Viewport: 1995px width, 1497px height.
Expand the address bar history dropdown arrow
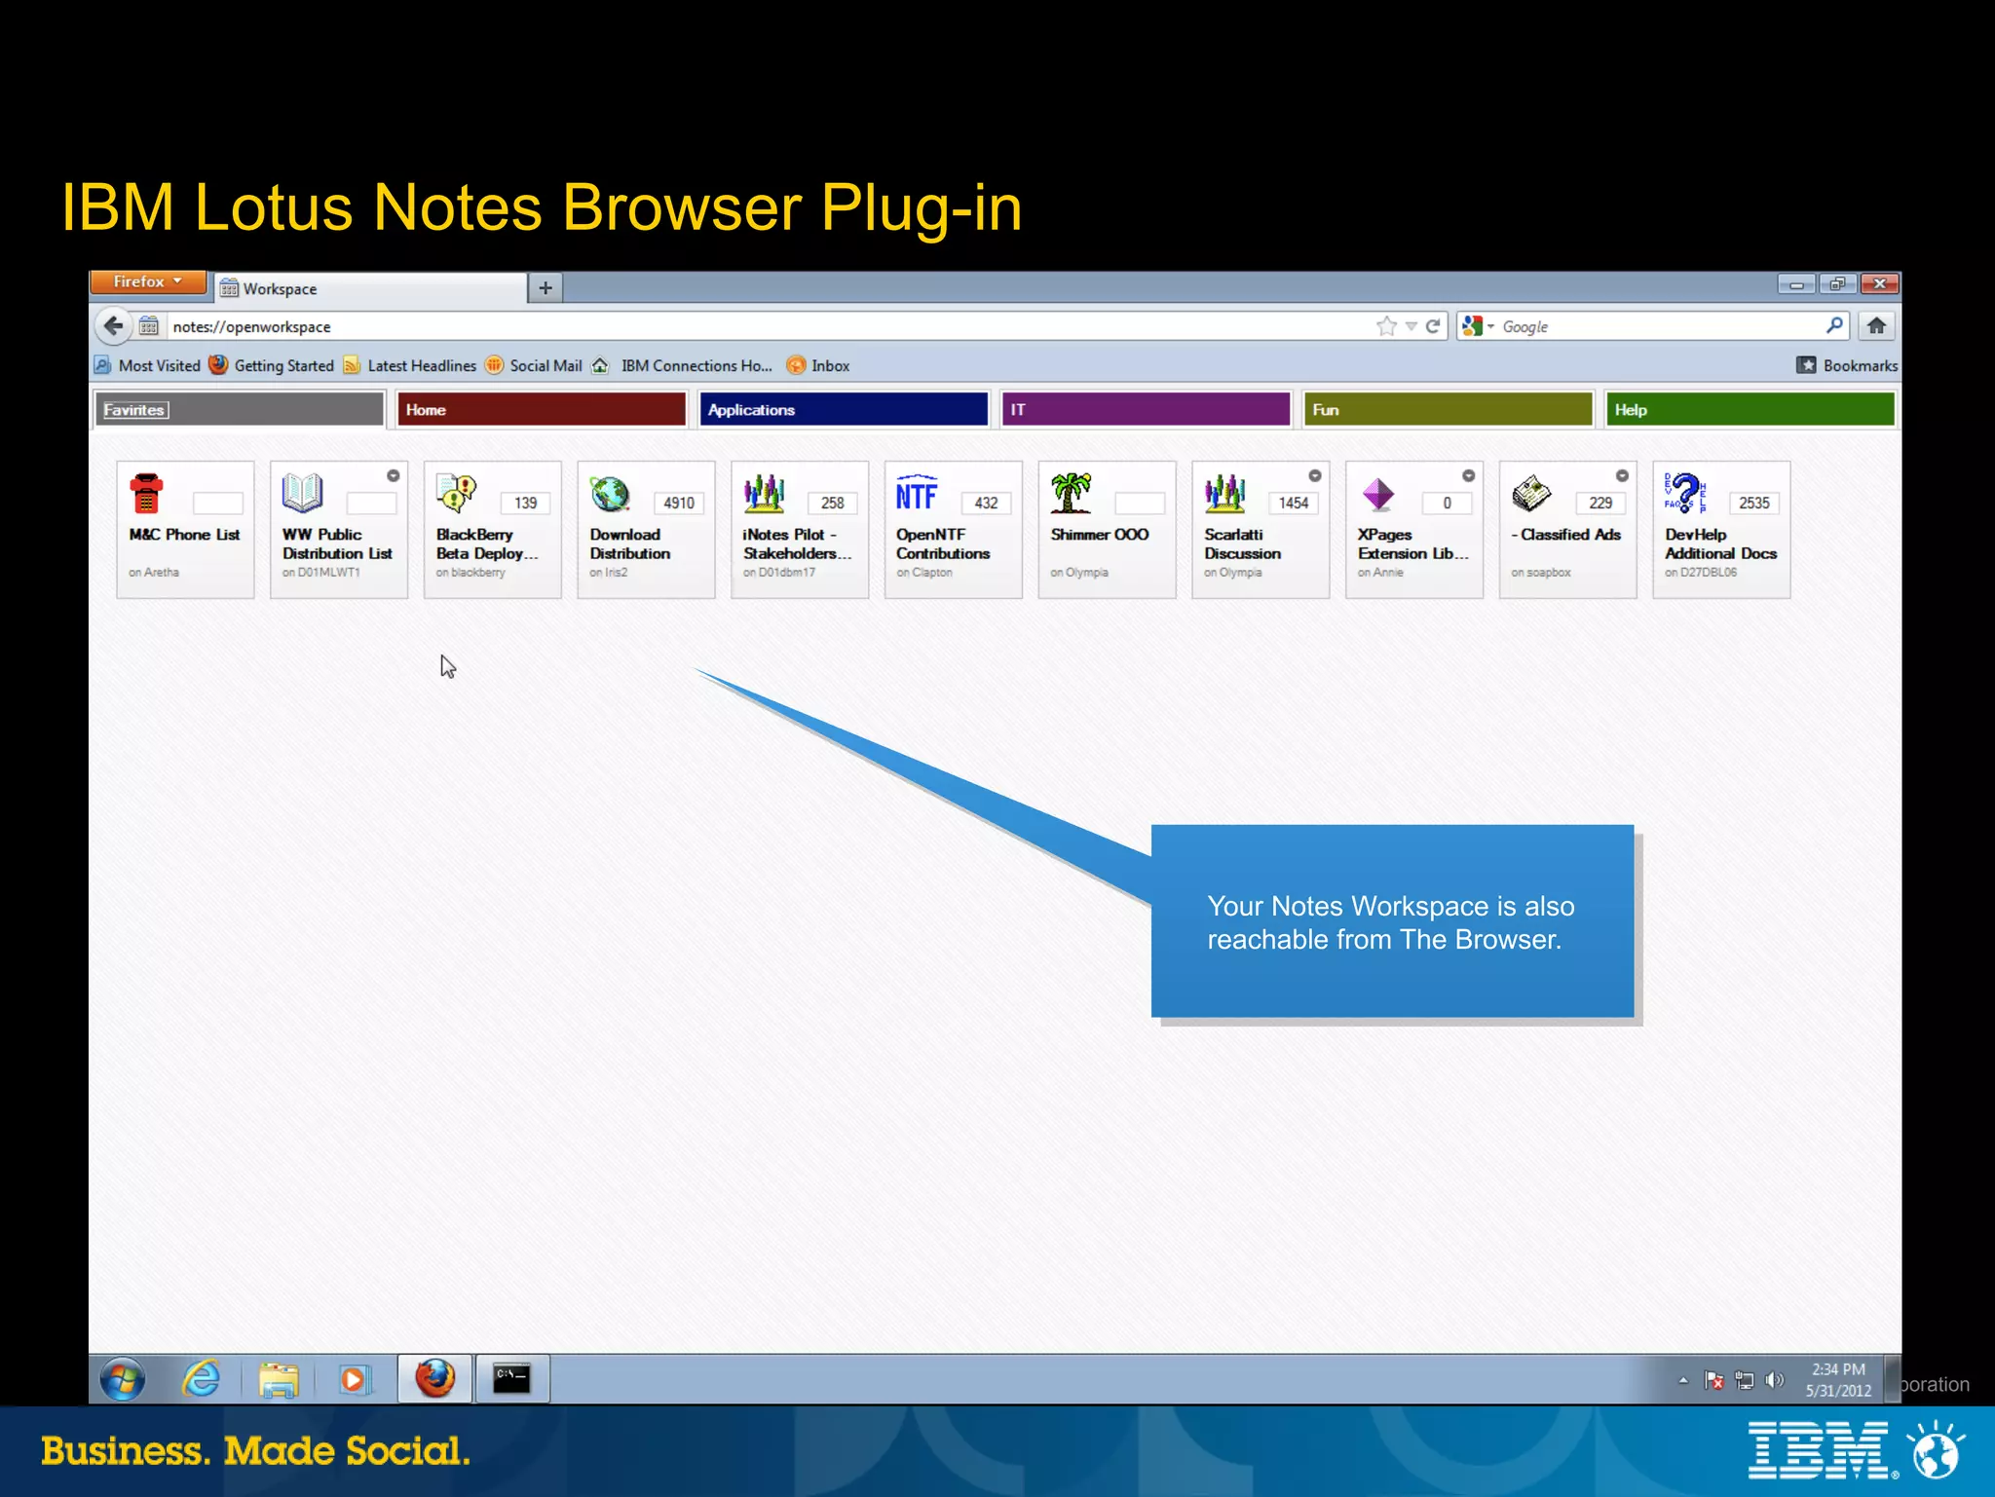1411,326
